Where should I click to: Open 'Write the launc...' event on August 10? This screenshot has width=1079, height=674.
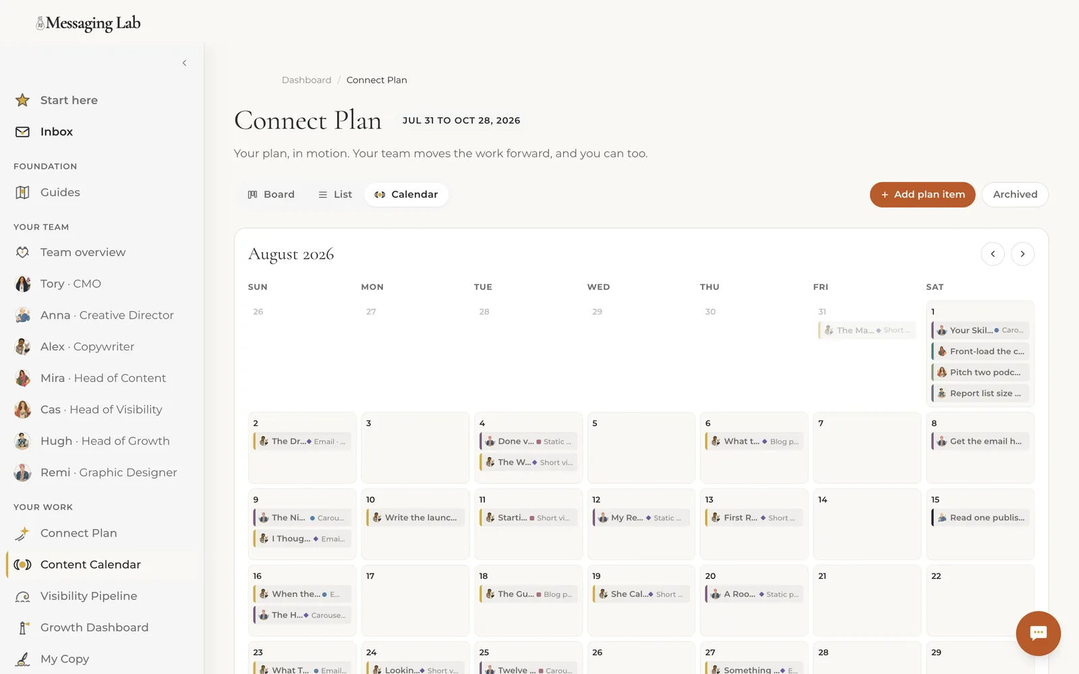tap(415, 518)
